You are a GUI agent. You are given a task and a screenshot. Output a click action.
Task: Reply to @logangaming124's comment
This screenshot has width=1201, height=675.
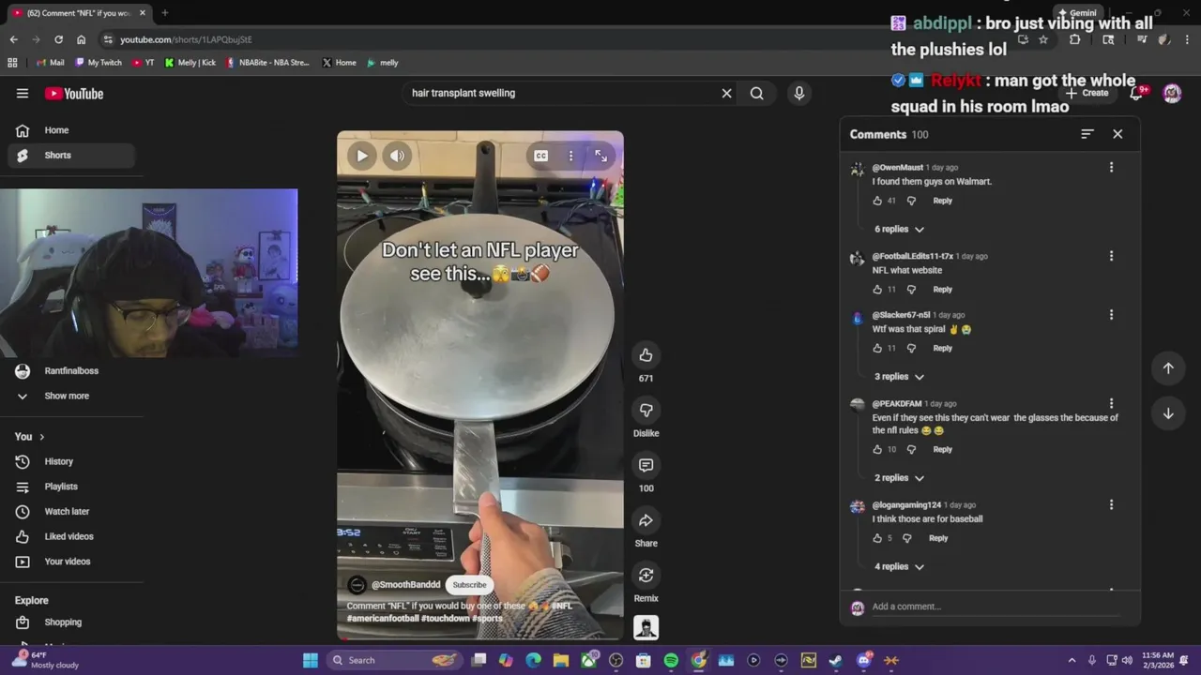pyautogui.click(x=938, y=538)
